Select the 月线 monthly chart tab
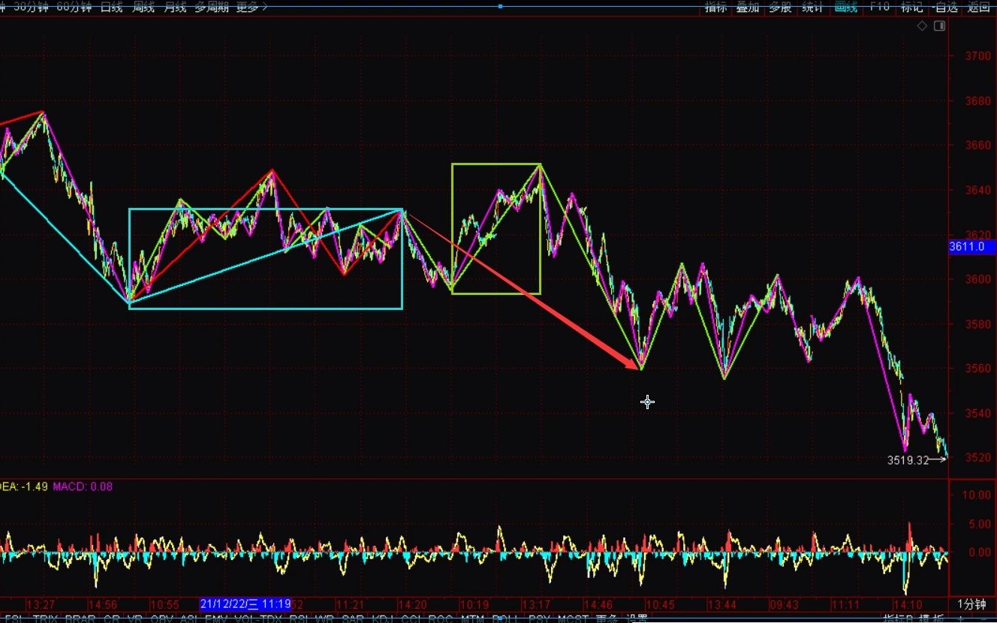 tap(174, 7)
